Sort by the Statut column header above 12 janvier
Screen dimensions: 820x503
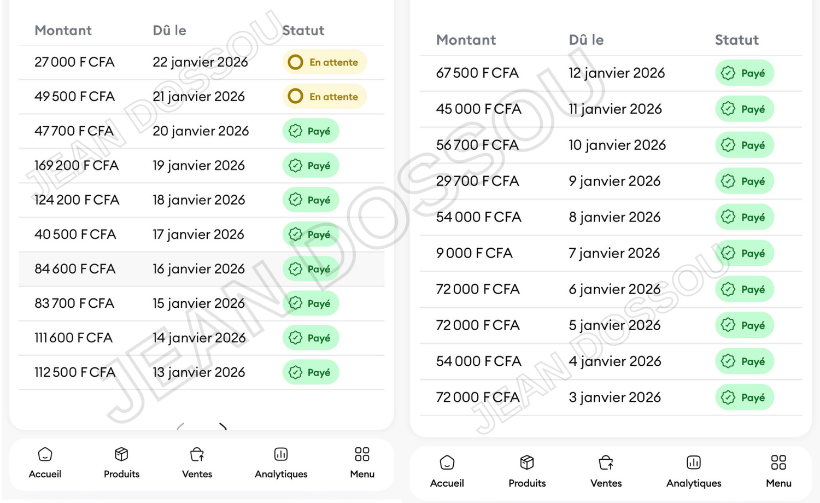pos(736,40)
